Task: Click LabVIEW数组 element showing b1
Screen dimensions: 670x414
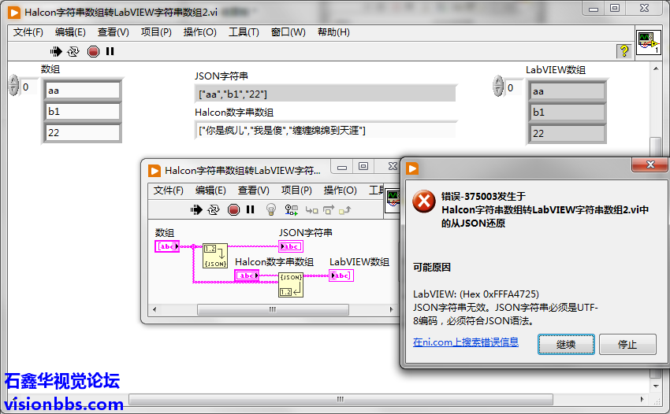Action: (568, 113)
